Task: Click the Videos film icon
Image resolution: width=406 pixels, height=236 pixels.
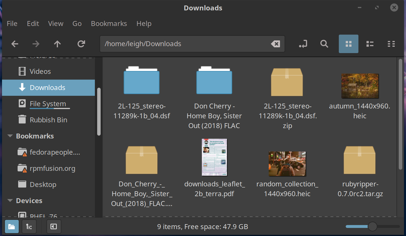Action: (x=22, y=71)
